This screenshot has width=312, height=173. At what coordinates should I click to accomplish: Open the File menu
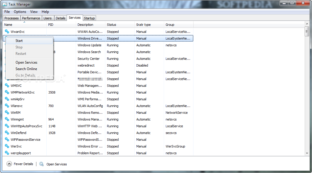[7, 12]
